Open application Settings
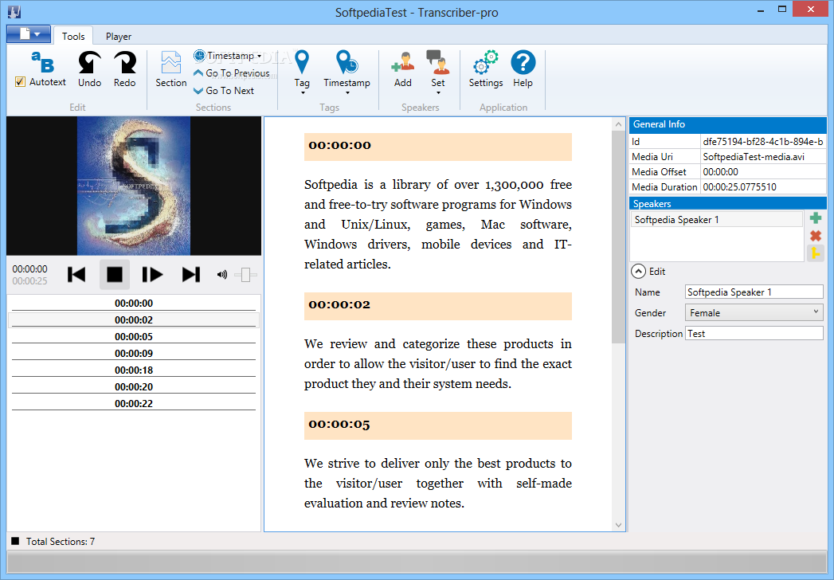Screen dimensions: 834x580 pos(486,69)
